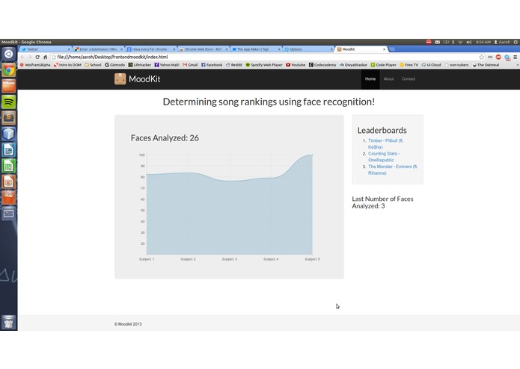The height and width of the screenshot is (369, 520).
Task: Bookmark this page with the star
Action: click(482, 57)
